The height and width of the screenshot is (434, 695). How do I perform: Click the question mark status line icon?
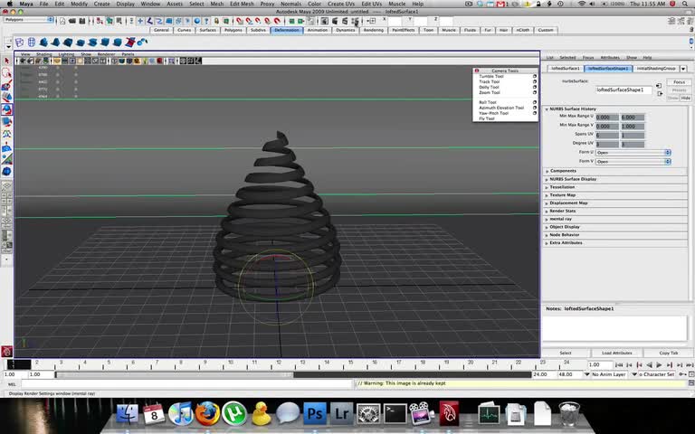point(206,21)
